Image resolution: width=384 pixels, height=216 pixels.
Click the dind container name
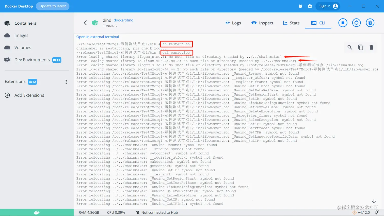[x=107, y=20]
